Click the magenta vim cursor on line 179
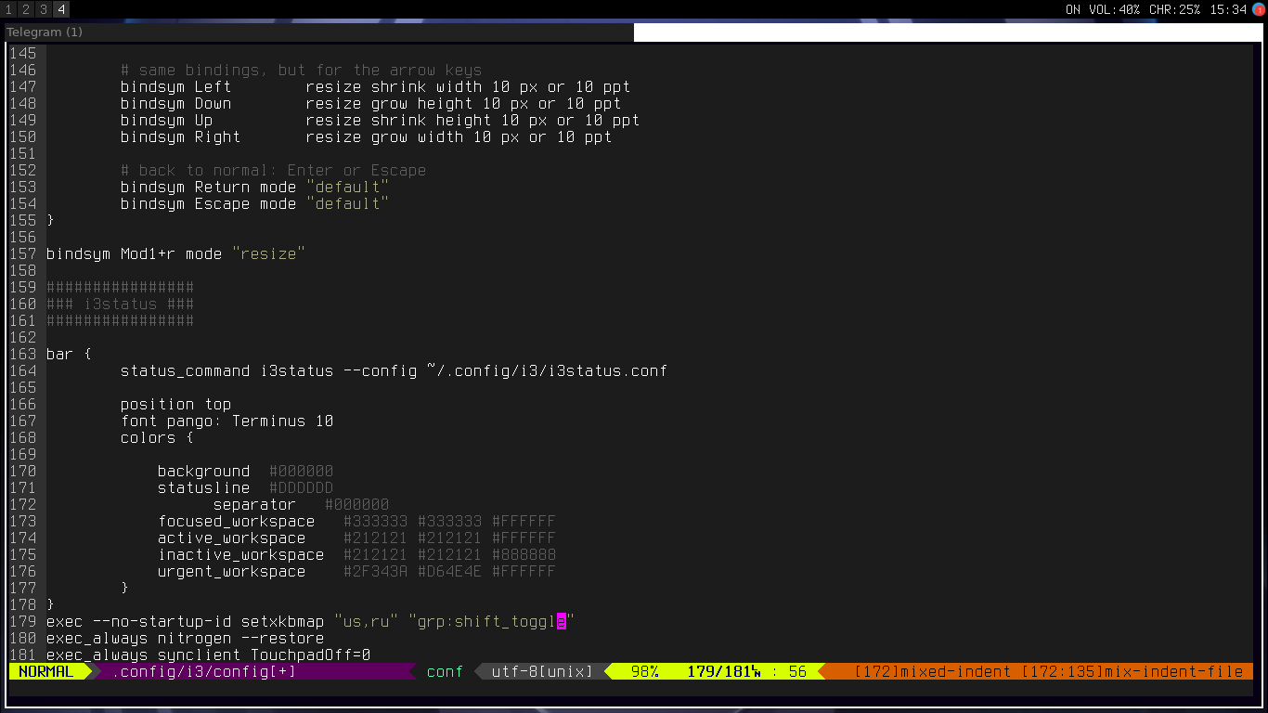The height and width of the screenshot is (713, 1268). click(x=561, y=621)
